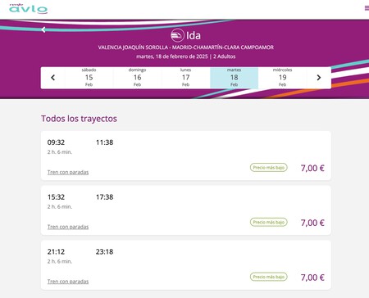Image resolution: width=369 pixels, height=298 pixels.
Task: Select the lunes 17 Feb date tab
Action: pyautogui.click(x=185, y=78)
